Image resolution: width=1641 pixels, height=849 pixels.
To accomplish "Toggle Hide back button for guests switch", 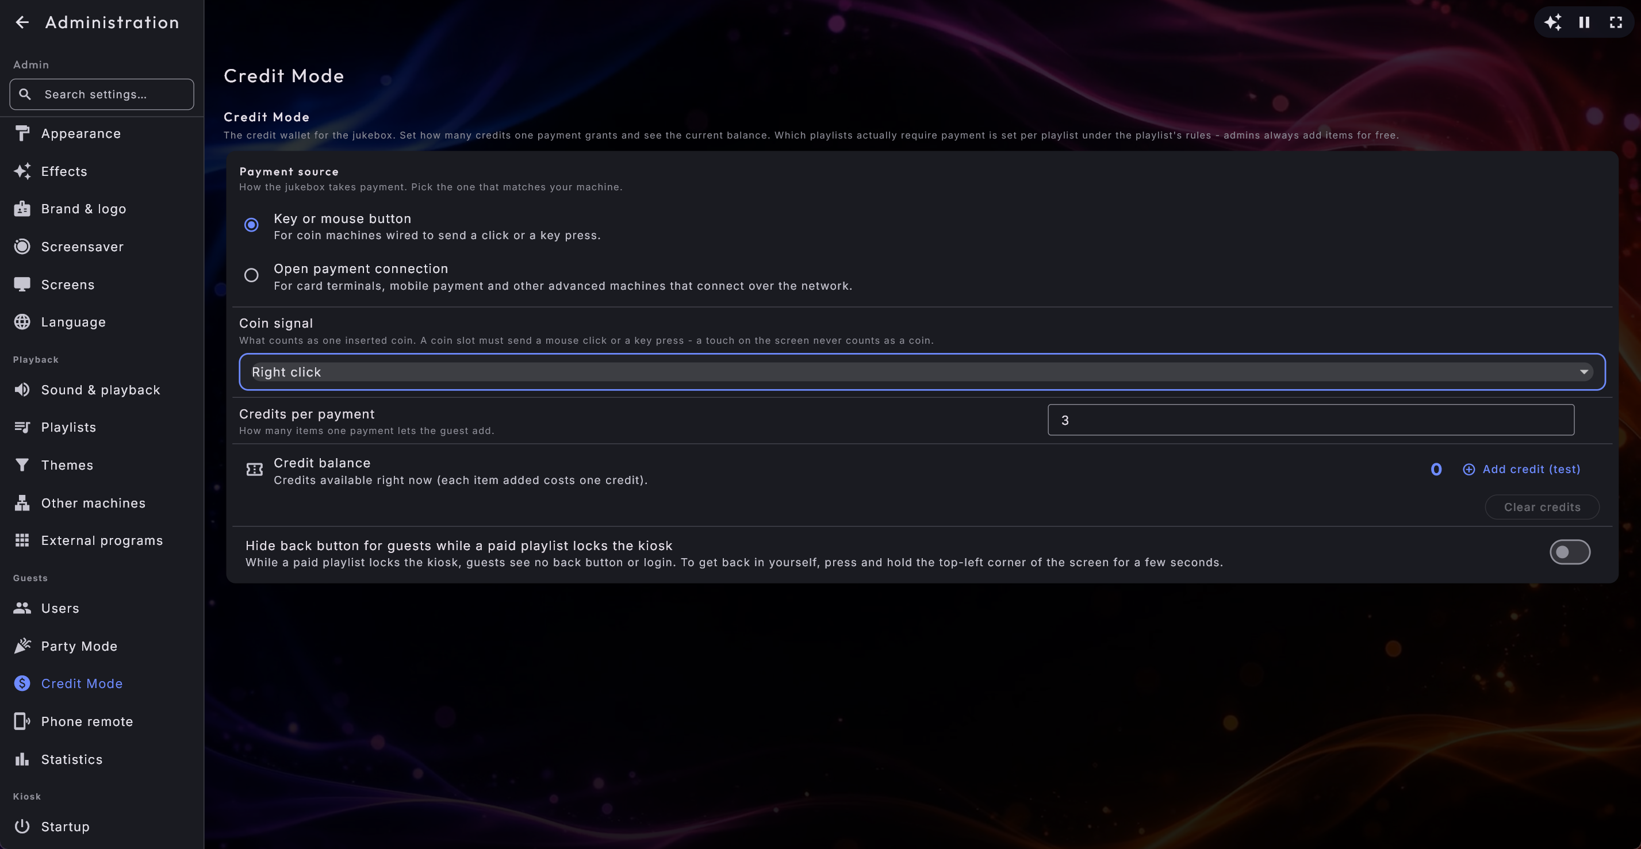I will pos(1570,552).
